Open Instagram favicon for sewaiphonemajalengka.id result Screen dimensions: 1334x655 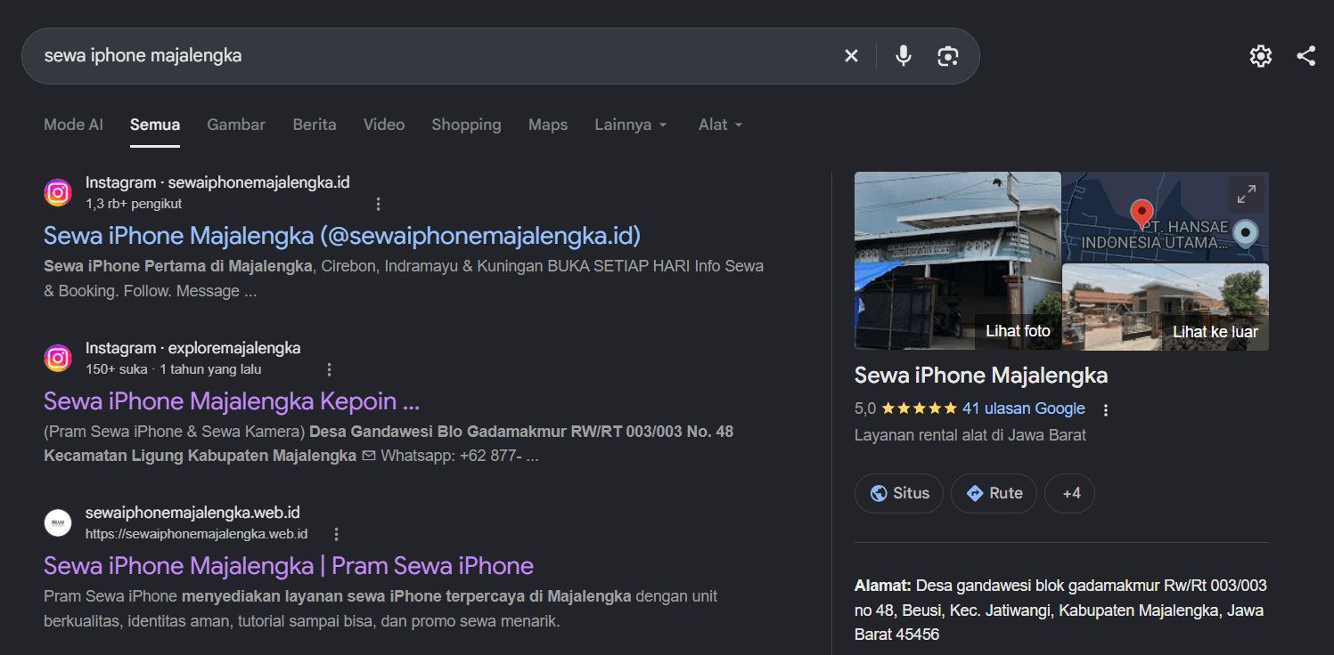pos(58,192)
